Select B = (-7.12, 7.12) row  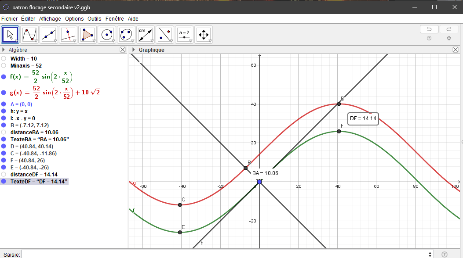29,125
